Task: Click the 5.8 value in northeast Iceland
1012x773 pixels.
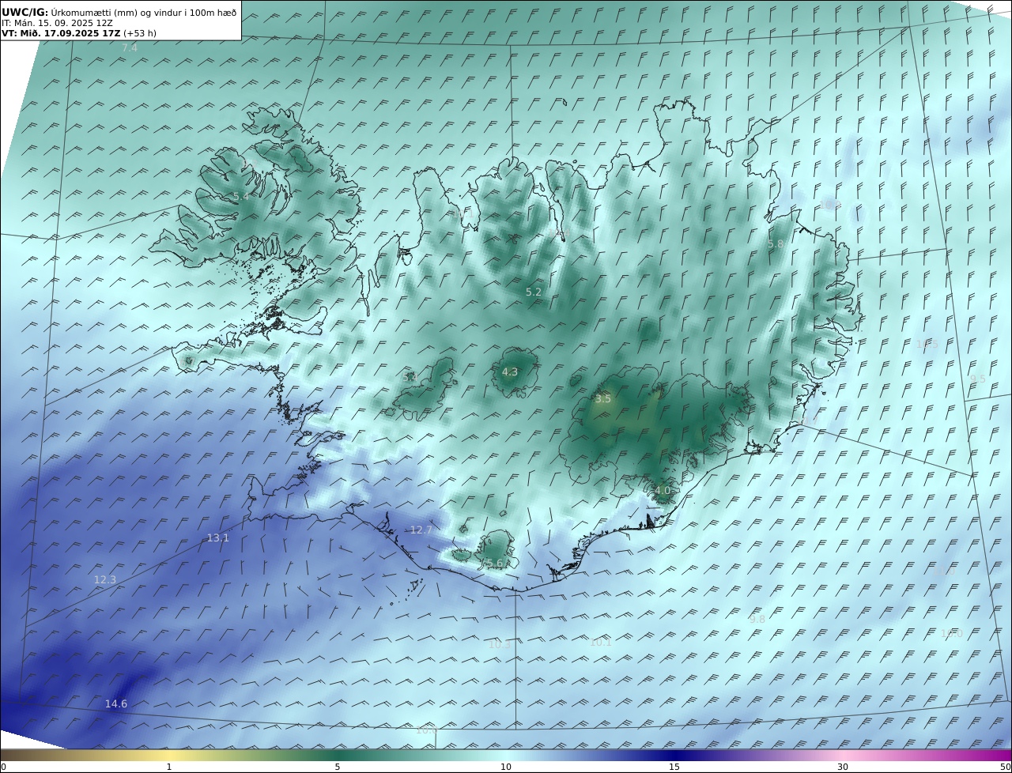Action: [776, 245]
